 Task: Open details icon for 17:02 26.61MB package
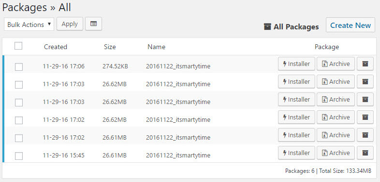tap(365, 135)
